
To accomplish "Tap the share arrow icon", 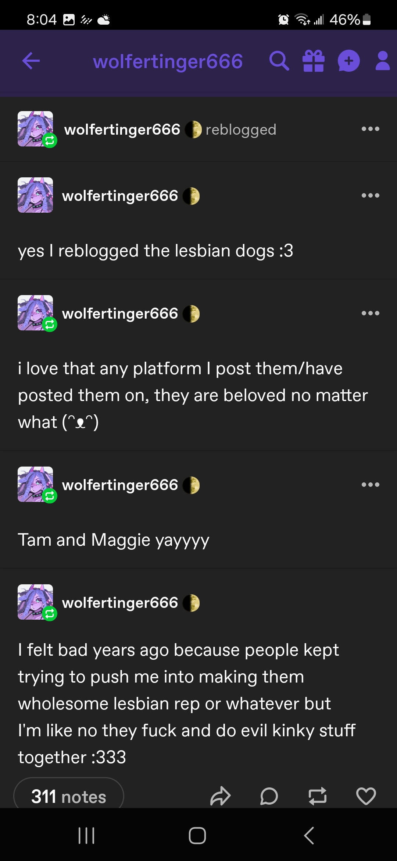I will pyautogui.click(x=220, y=796).
